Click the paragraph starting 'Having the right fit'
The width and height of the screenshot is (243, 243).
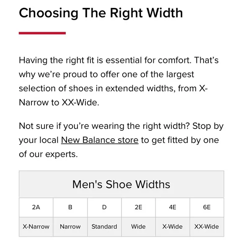click(x=119, y=81)
